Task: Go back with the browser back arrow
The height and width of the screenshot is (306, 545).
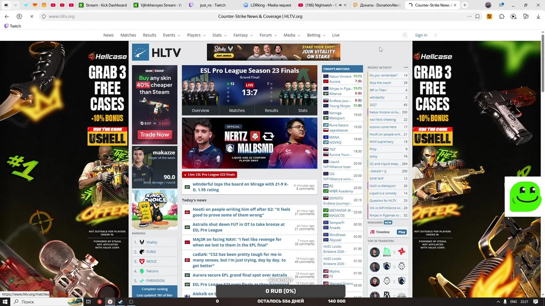Action: pyautogui.click(x=6, y=16)
